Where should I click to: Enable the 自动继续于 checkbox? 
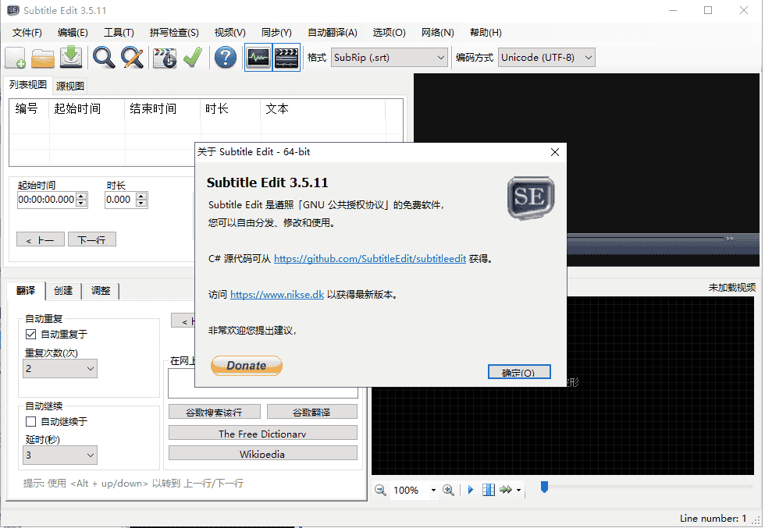pyautogui.click(x=31, y=421)
